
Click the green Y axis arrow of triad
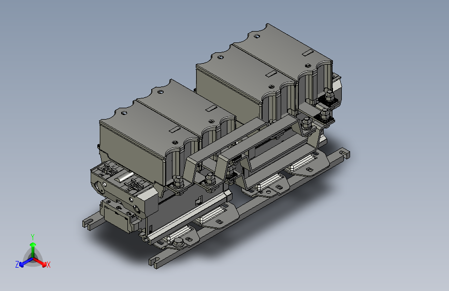pyautogui.click(x=33, y=250)
